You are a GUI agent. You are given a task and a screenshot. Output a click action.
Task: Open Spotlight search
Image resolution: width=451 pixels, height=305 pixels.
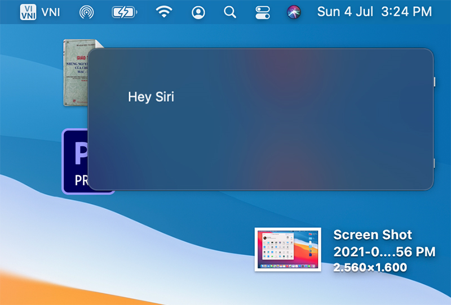click(230, 12)
